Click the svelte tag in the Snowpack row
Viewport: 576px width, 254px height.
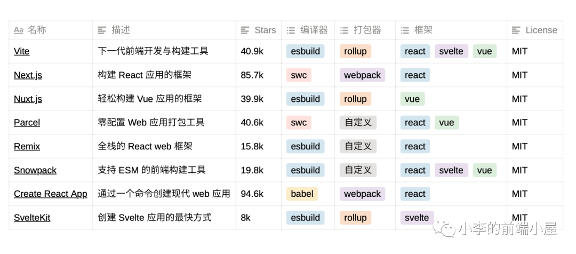coord(451,170)
